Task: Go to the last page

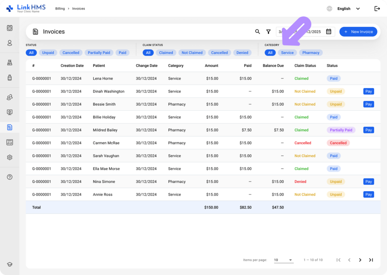Action: click(371, 260)
